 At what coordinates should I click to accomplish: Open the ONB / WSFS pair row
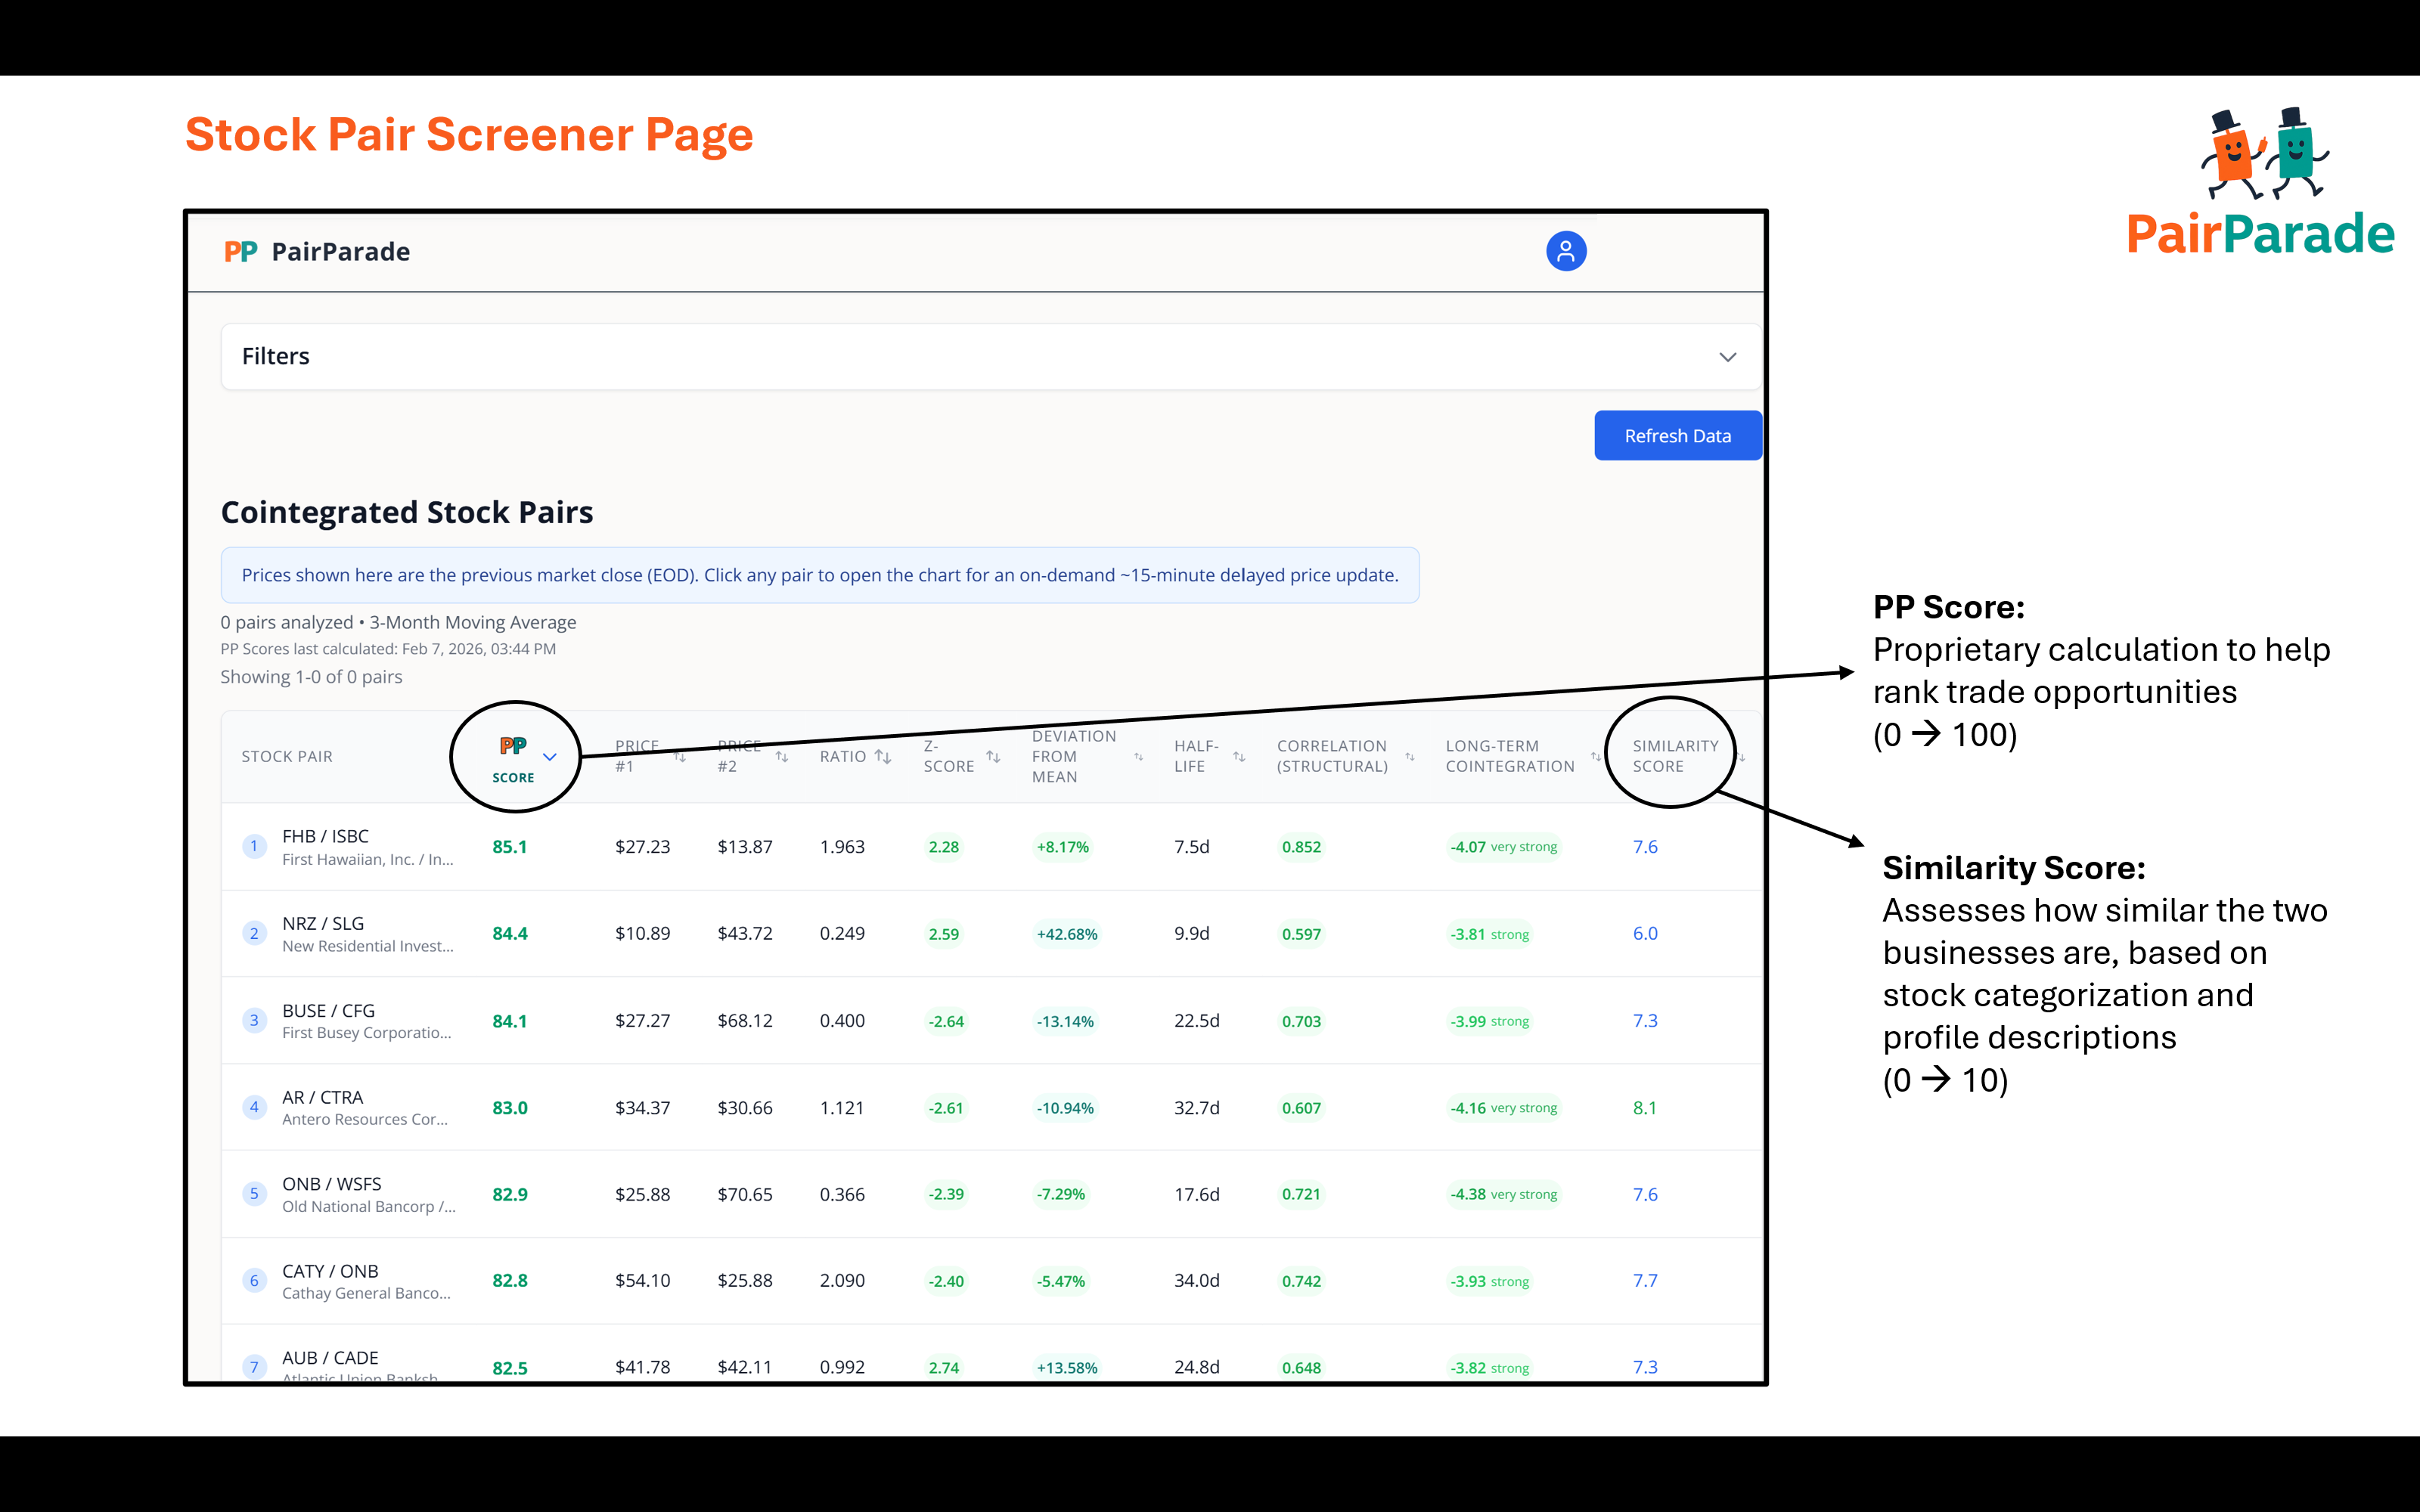pyautogui.click(x=331, y=1184)
